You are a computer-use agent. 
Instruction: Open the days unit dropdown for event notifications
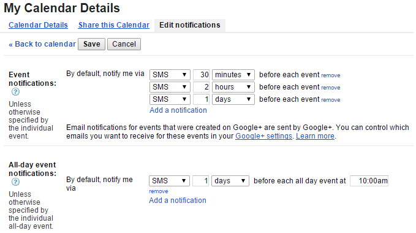click(x=233, y=99)
